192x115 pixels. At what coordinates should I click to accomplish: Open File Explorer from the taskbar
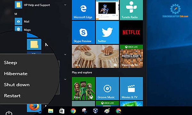(x=51, y=111)
